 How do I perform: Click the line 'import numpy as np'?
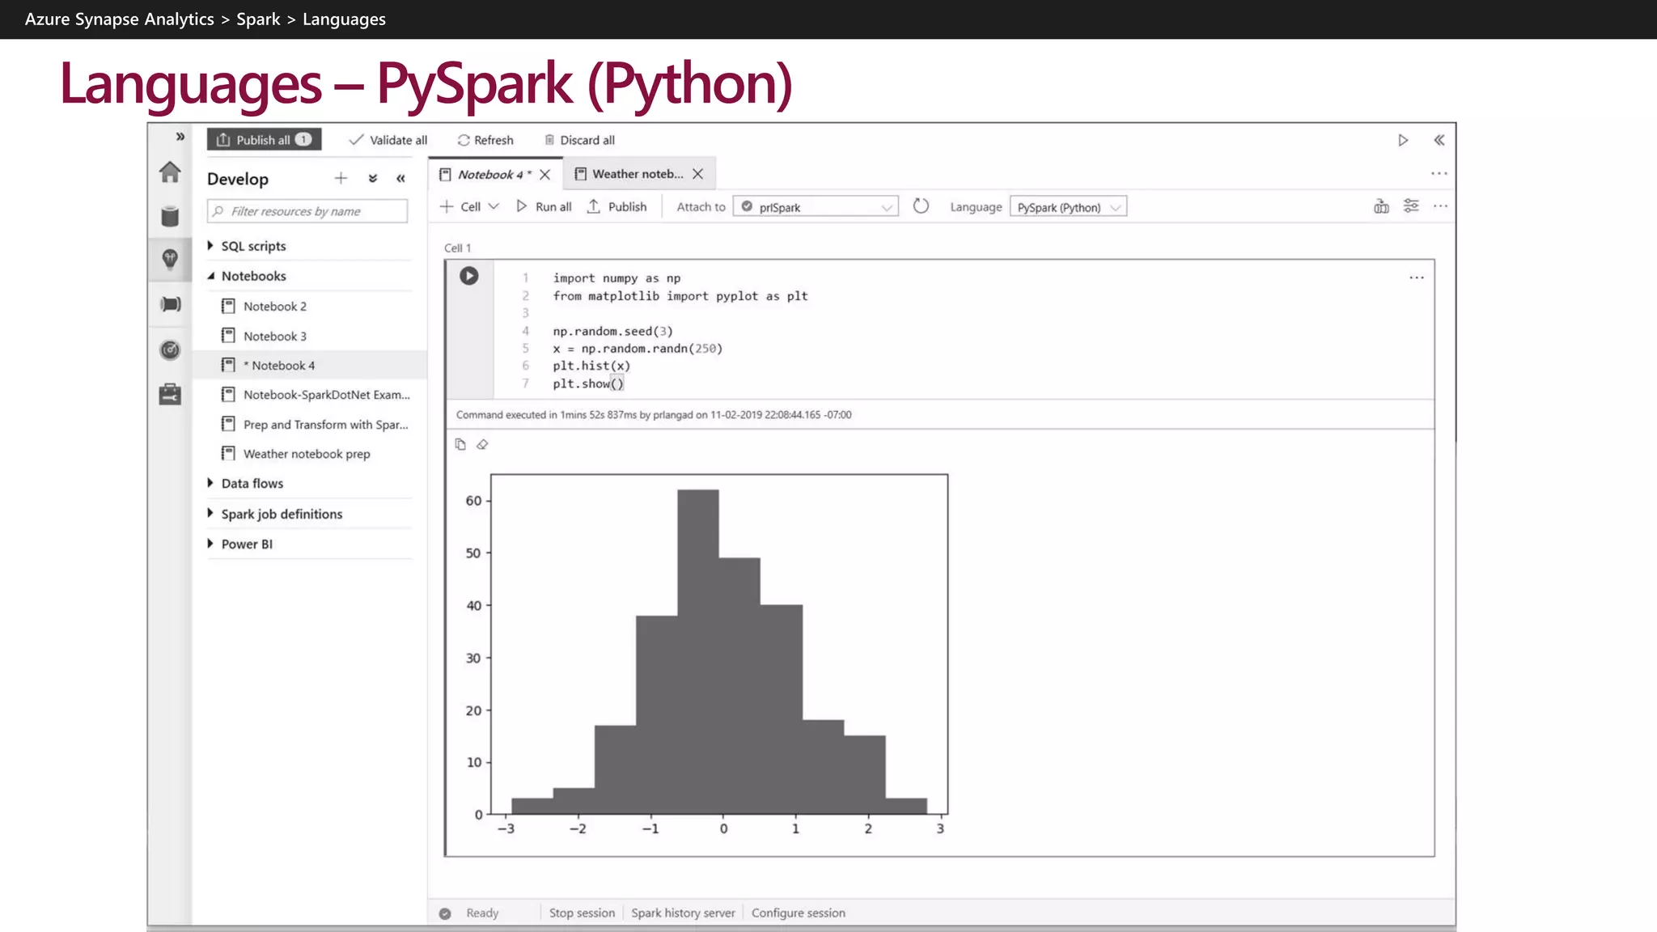(617, 278)
